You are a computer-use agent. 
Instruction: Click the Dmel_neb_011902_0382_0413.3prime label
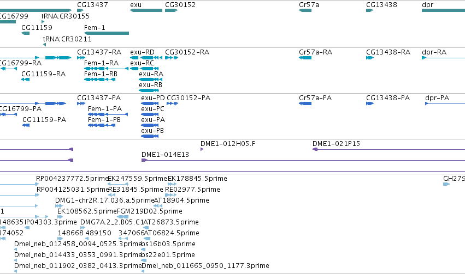point(78,266)
